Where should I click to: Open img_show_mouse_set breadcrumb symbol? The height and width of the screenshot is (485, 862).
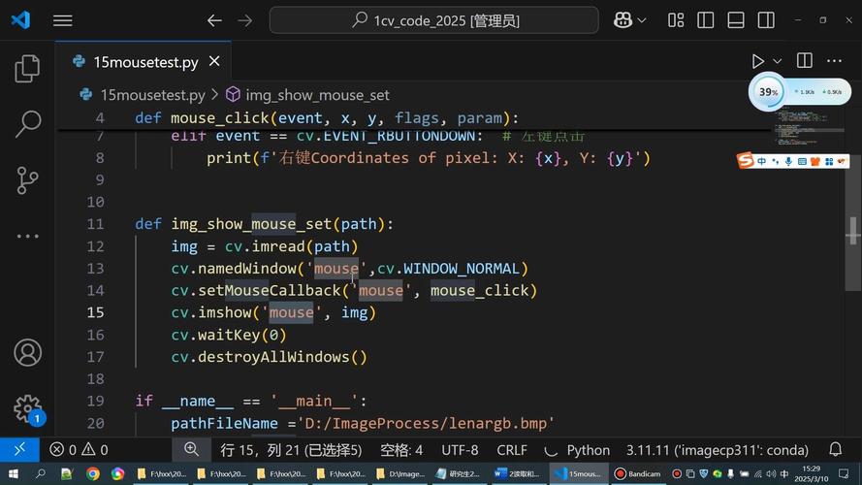point(317,95)
